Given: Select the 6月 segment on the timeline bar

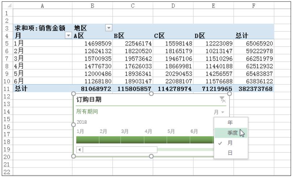Looking at the screenshot, I should [x=202, y=140].
